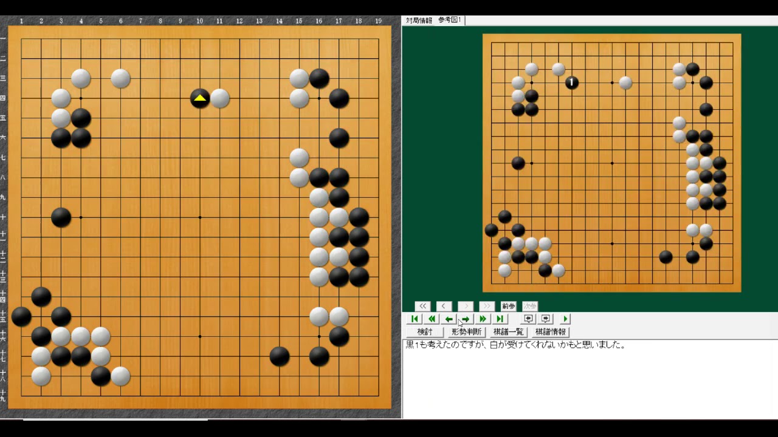Click the green fast-forward double-arrow icon
Viewport: 778px width, 437px height.
point(483,319)
